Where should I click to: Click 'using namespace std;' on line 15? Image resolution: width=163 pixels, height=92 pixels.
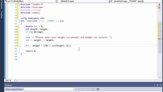point(33,18)
